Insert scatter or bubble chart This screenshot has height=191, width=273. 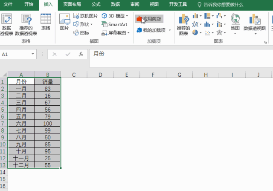pos(209,32)
